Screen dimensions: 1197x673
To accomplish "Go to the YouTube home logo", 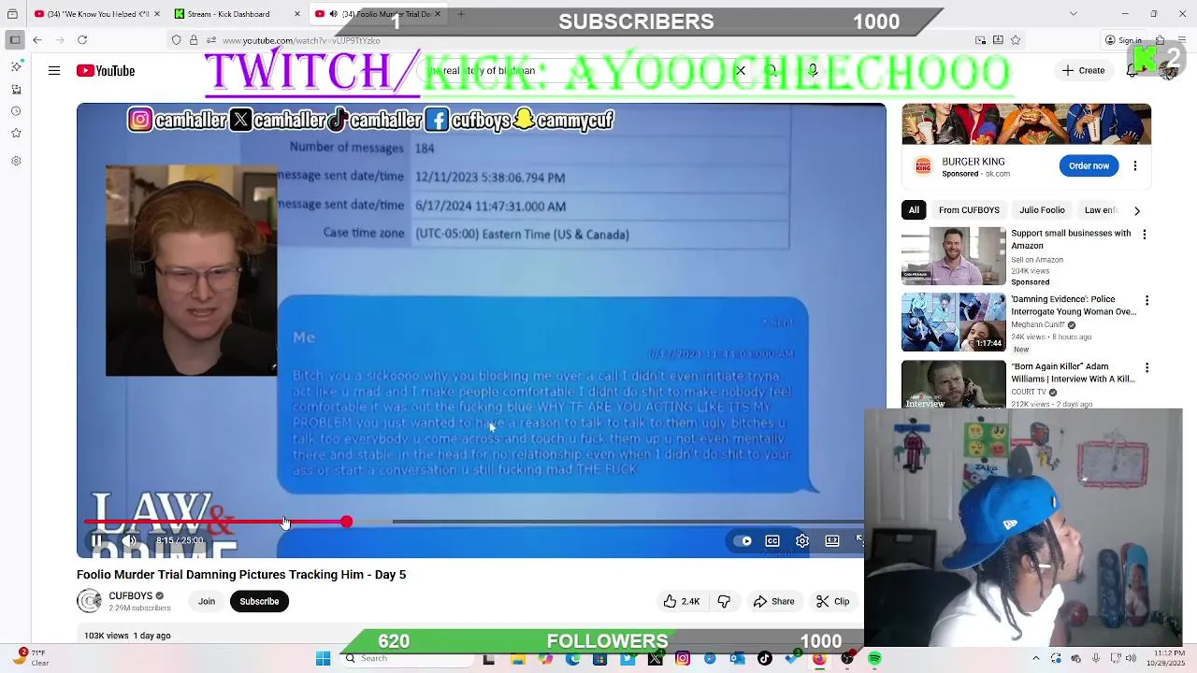I will (106, 71).
